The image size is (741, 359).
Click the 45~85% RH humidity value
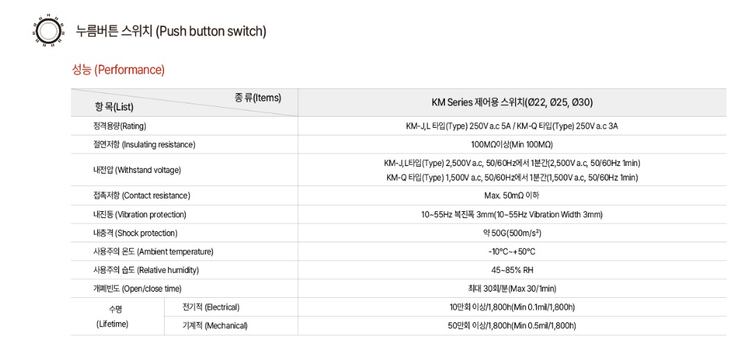(512, 270)
